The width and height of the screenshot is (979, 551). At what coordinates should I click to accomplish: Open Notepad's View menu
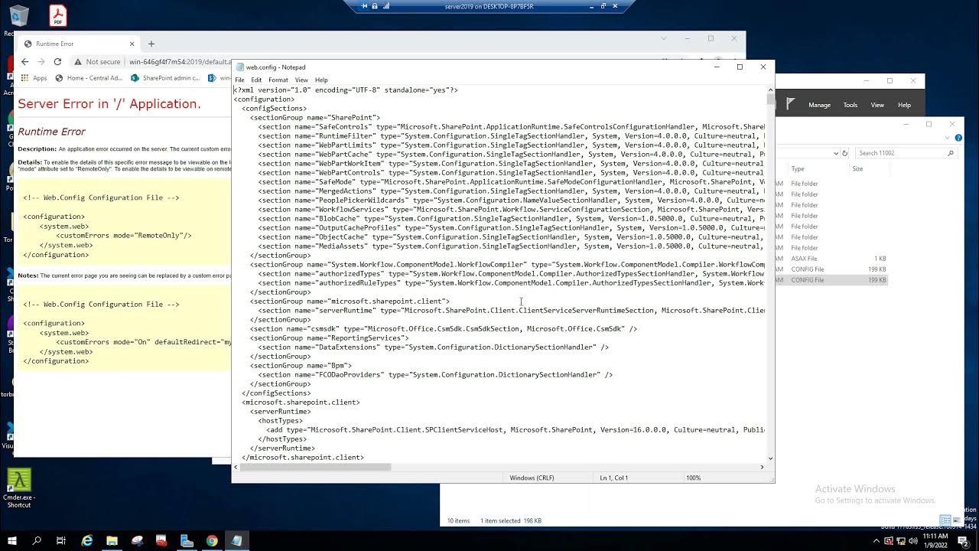pyautogui.click(x=301, y=80)
